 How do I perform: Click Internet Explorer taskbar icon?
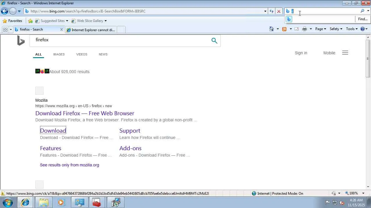25,203
